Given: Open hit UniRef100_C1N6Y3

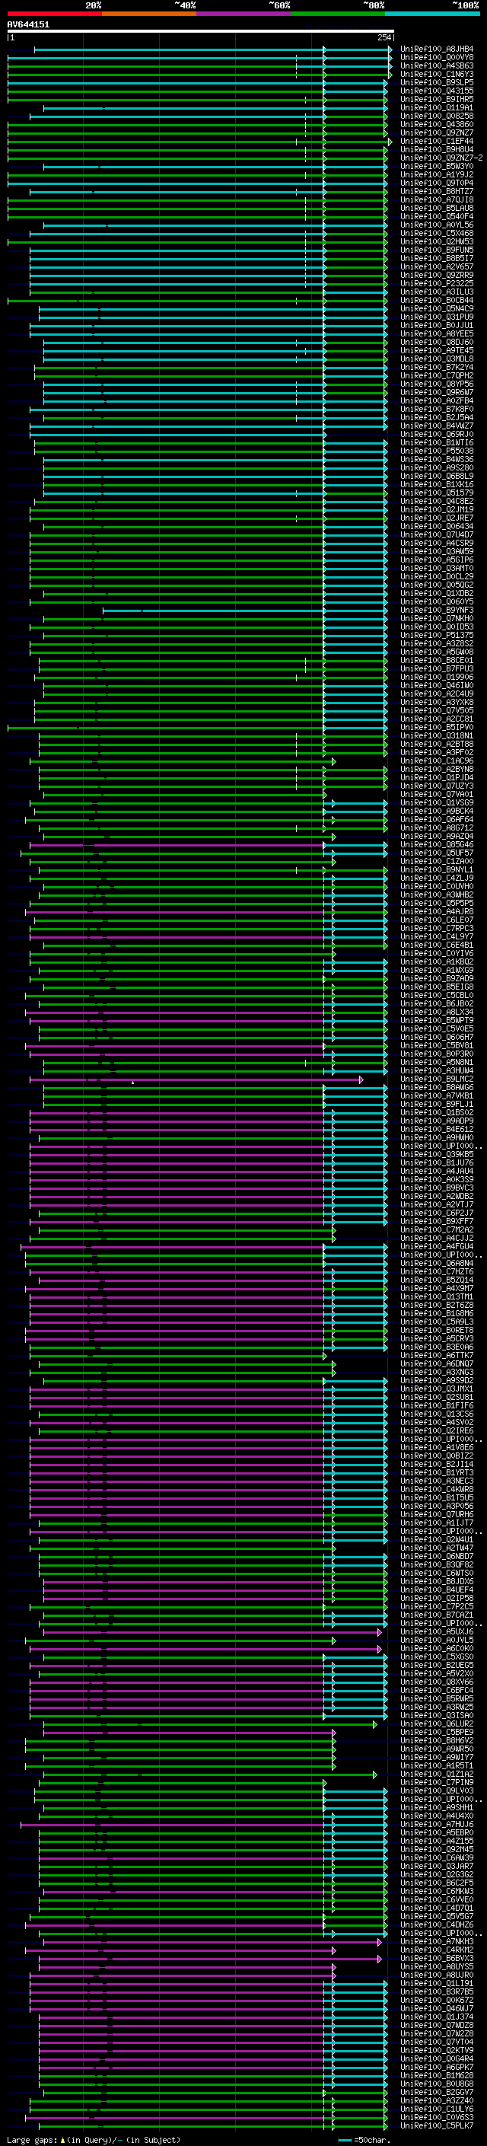Looking at the screenshot, I should (437, 74).
